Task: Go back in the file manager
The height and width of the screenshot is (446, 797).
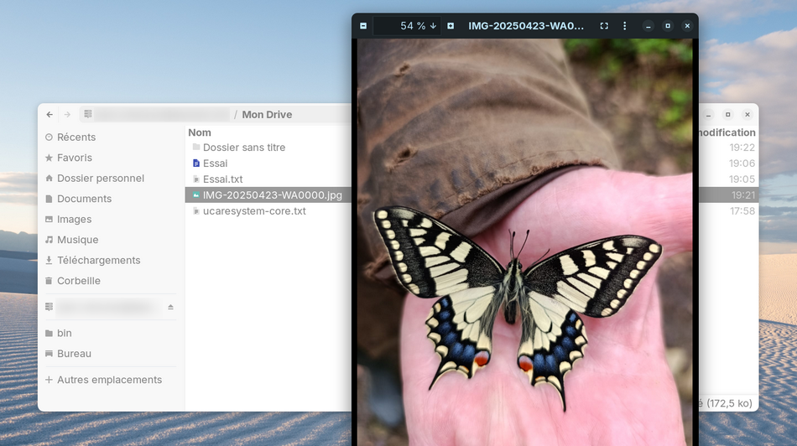Action: (x=49, y=115)
